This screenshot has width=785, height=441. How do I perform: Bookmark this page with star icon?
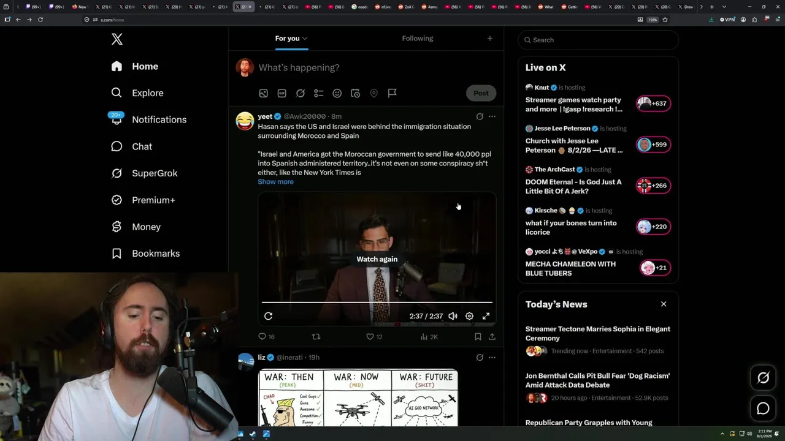pyautogui.click(x=665, y=20)
